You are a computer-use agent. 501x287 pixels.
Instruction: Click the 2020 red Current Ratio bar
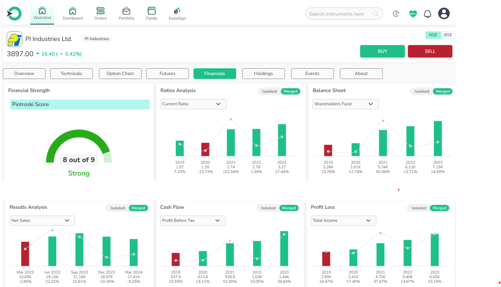coord(205,149)
